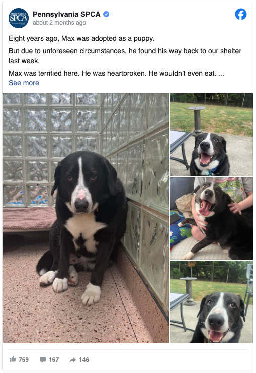Open large photo of Max sitting in kennel
256x373 pixels.
click(86, 218)
